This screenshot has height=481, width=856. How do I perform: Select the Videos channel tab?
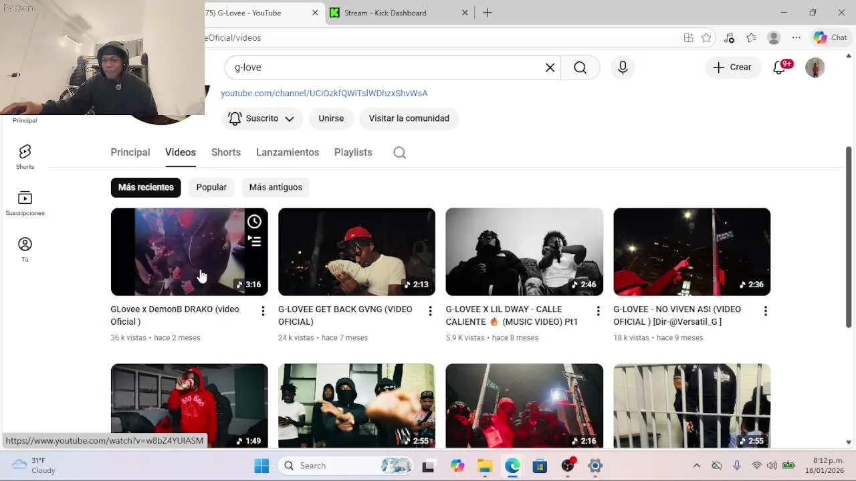click(x=181, y=152)
